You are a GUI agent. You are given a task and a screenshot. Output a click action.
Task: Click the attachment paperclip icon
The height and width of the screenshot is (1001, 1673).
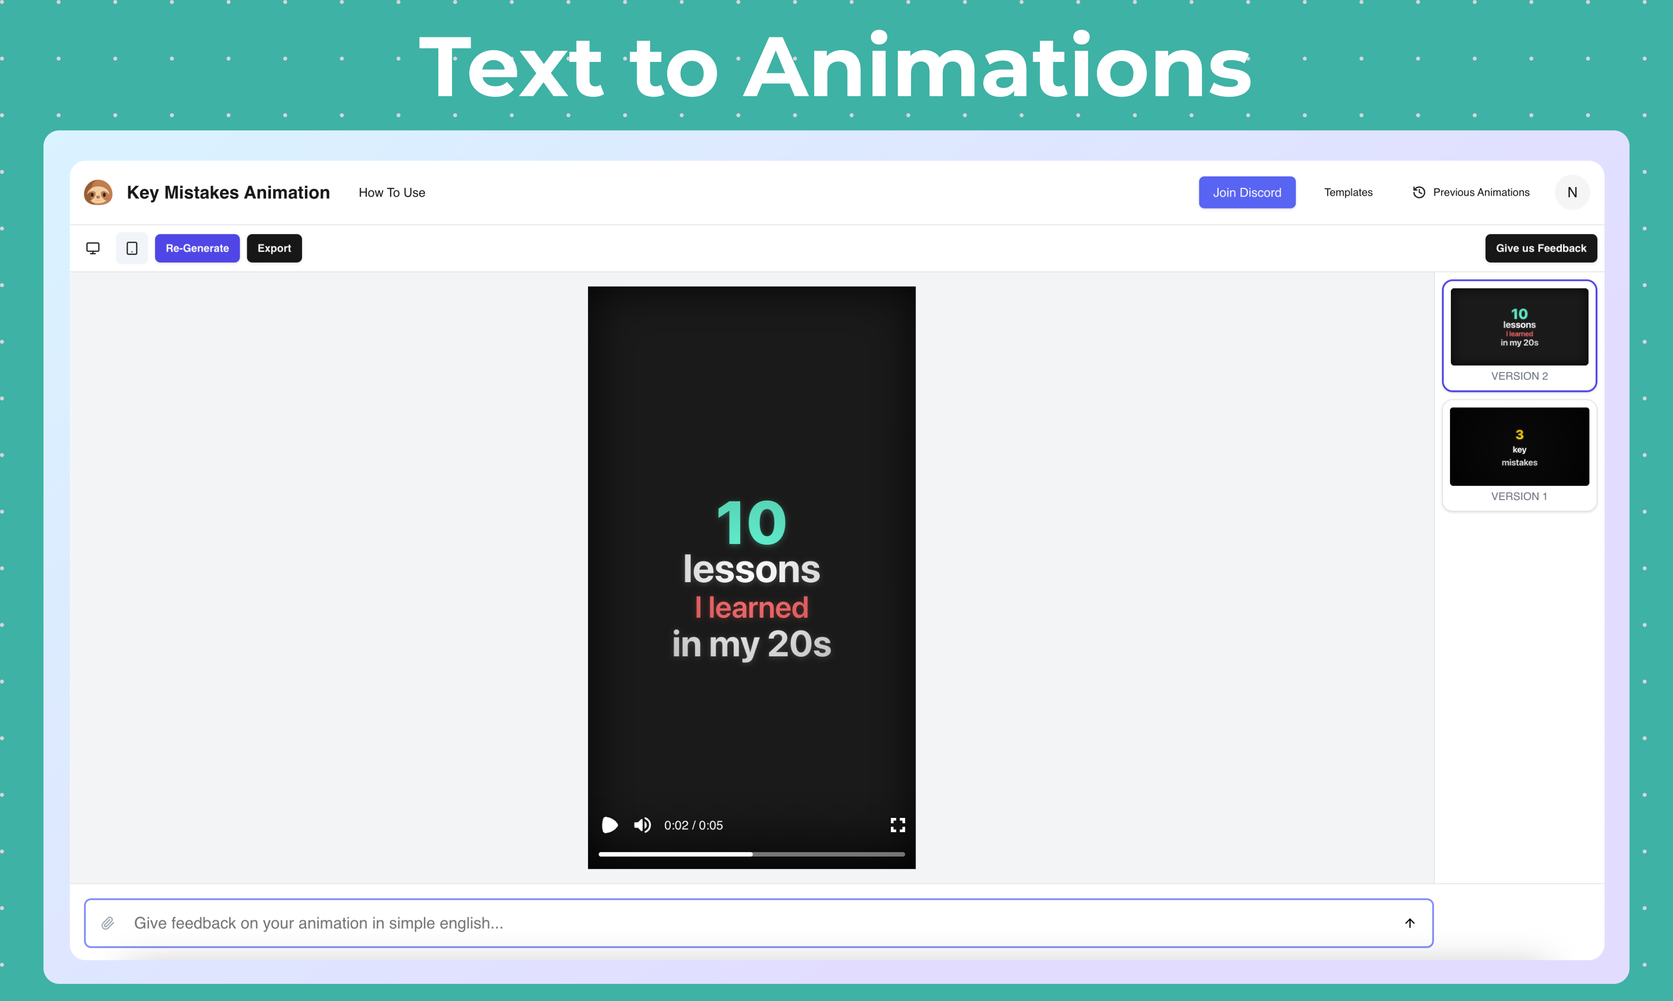click(108, 923)
